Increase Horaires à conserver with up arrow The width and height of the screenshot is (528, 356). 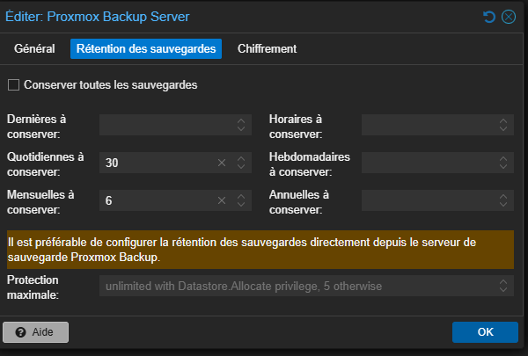pyautogui.click(x=503, y=120)
